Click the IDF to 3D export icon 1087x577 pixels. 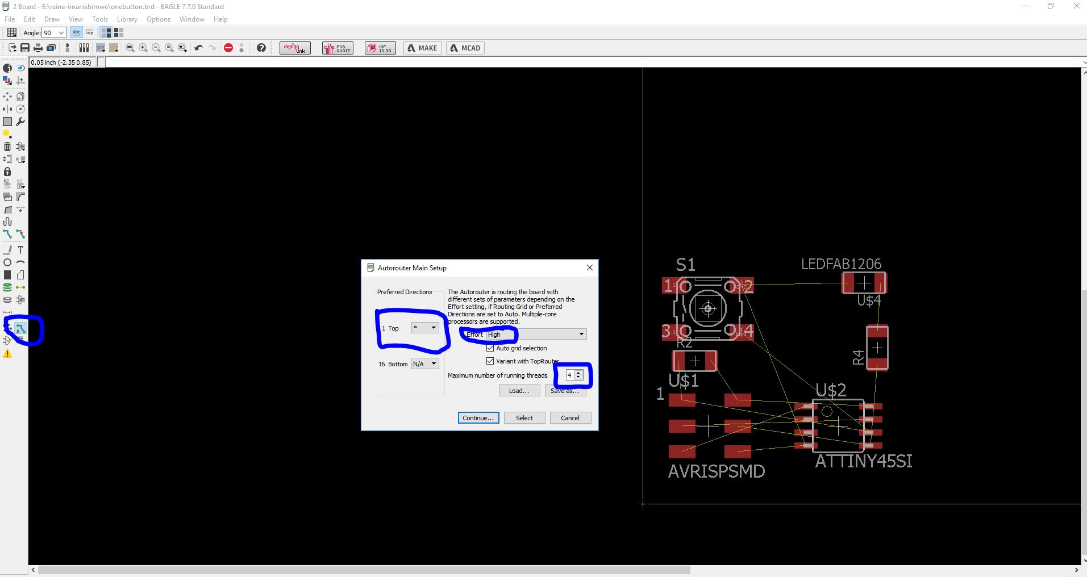pos(379,48)
